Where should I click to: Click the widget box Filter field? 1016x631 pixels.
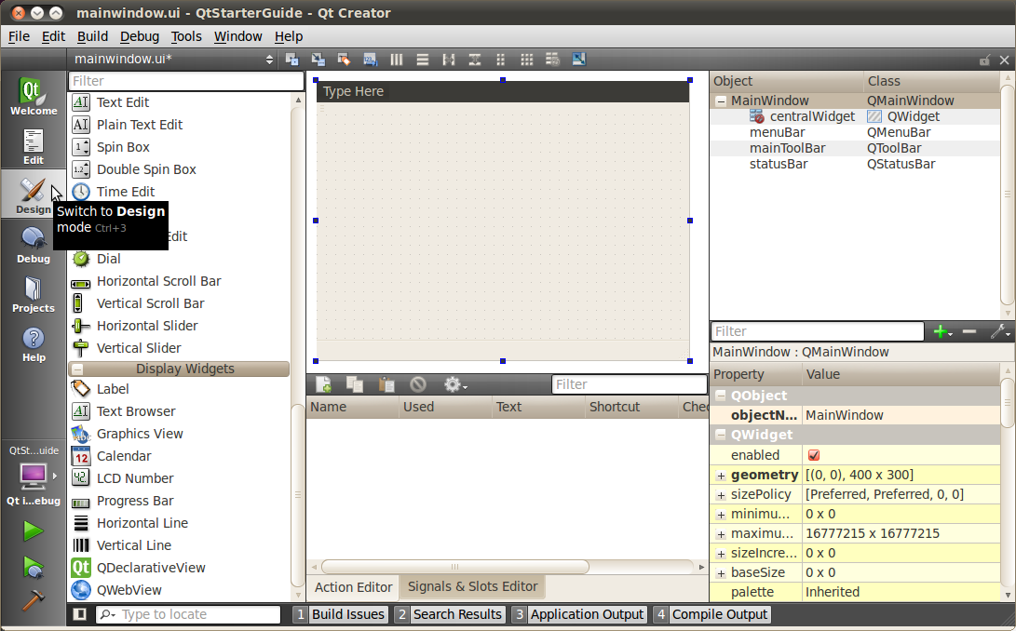pos(179,81)
